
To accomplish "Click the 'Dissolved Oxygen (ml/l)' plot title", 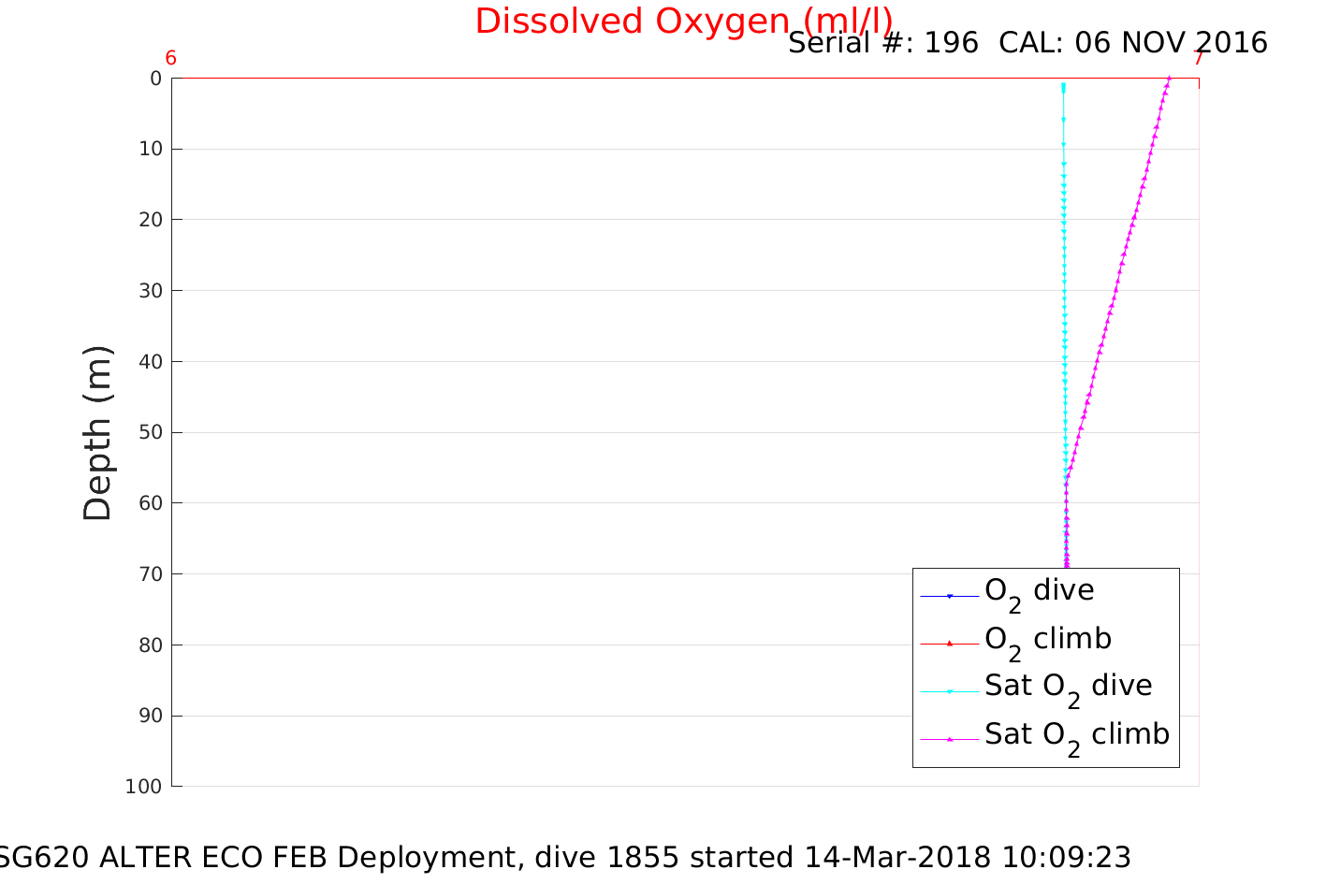I will click(x=683, y=22).
